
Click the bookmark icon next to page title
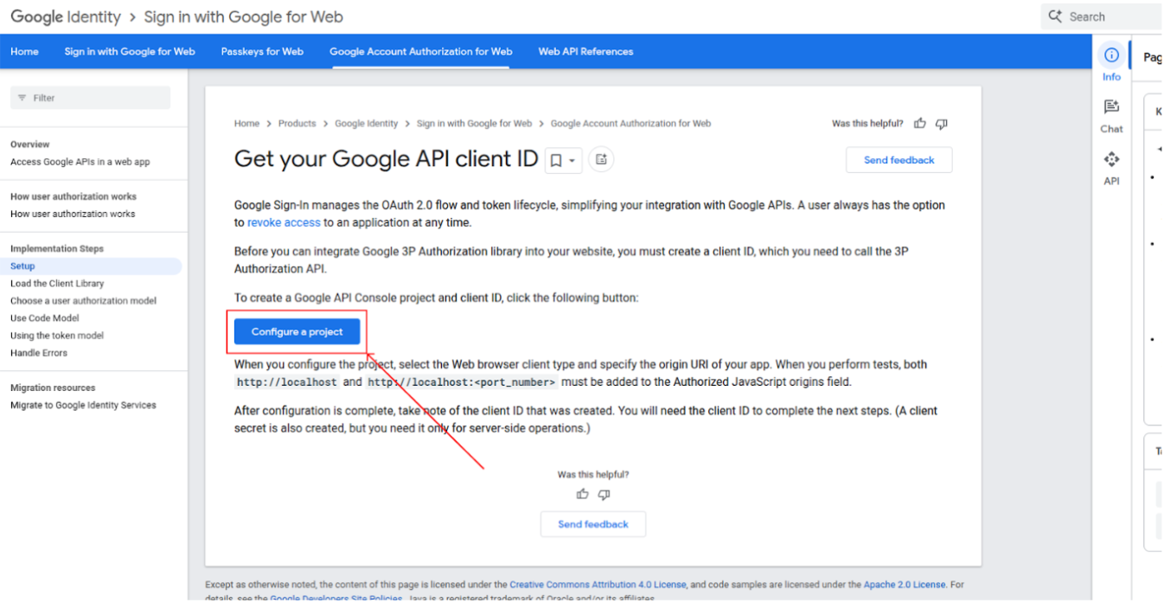coord(556,161)
